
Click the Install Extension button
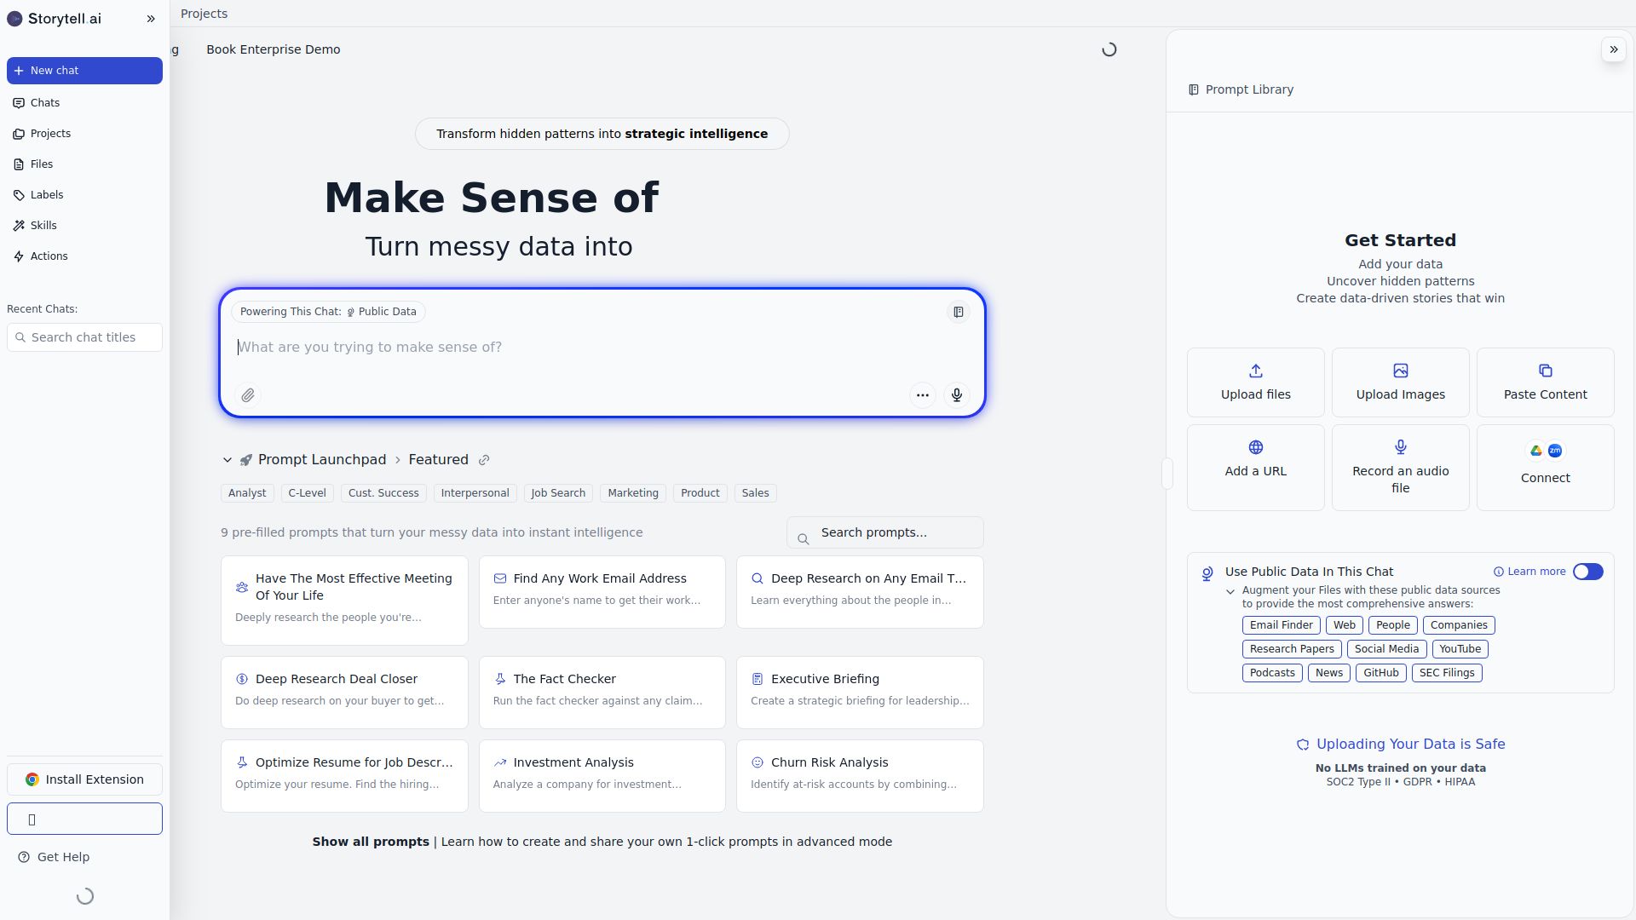[84, 779]
